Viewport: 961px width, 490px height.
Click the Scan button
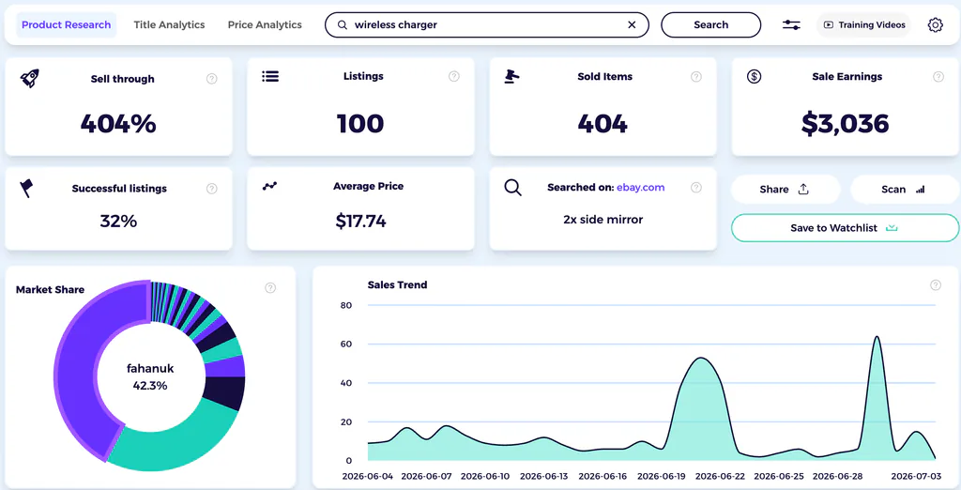coord(905,190)
